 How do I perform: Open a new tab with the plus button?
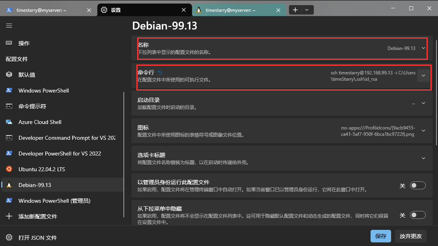pos(295,10)
